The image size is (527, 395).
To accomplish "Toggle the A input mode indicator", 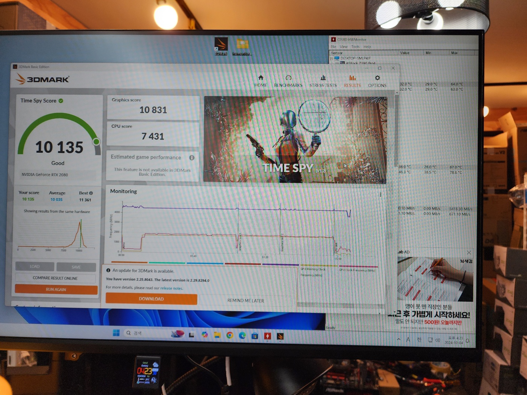I will pyautogui.click(x=408, y=339).
